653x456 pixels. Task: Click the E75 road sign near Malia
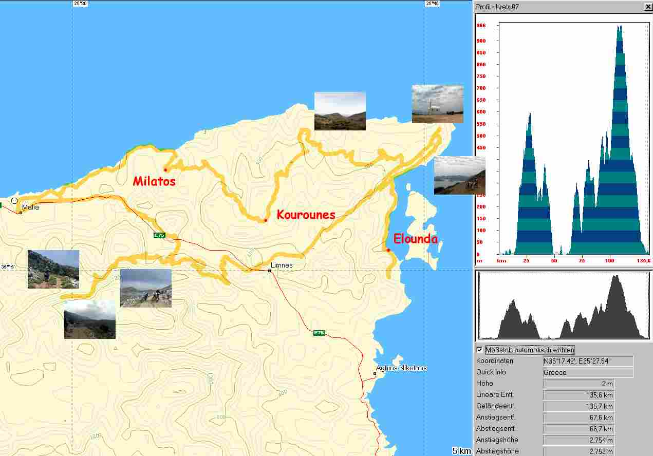tap(159, 235)
